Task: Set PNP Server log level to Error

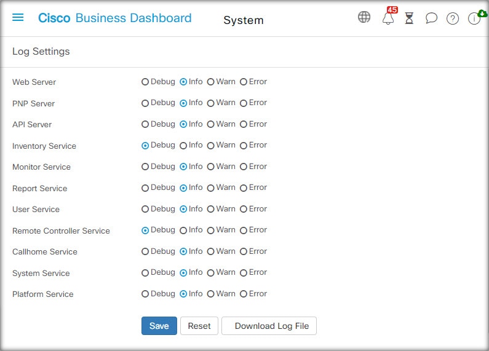Action: click(x=244, y=103)
